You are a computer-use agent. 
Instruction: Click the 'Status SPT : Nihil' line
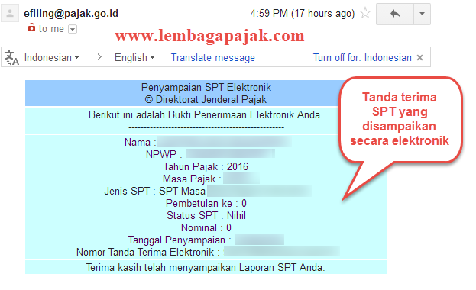206,215
